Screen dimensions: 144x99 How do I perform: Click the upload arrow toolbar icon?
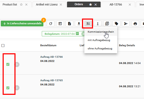(98, 24)
